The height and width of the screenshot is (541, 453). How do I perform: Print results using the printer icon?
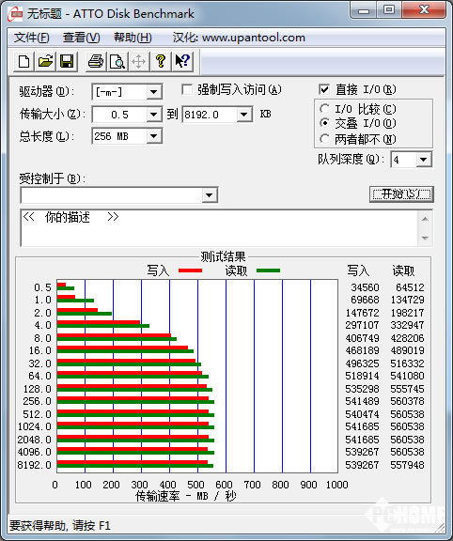point(96,62)
